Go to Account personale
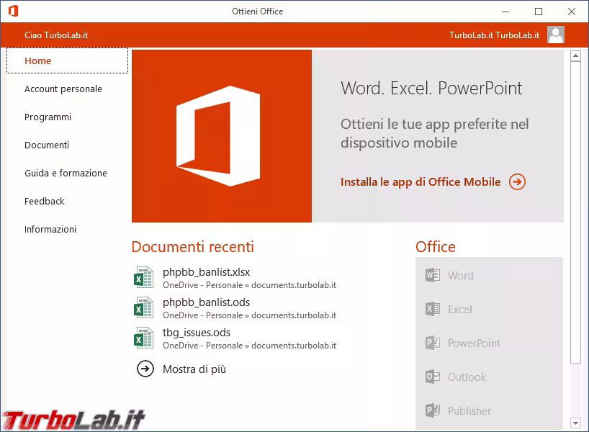This screenshot has width=589, height=432. point(63,89)
